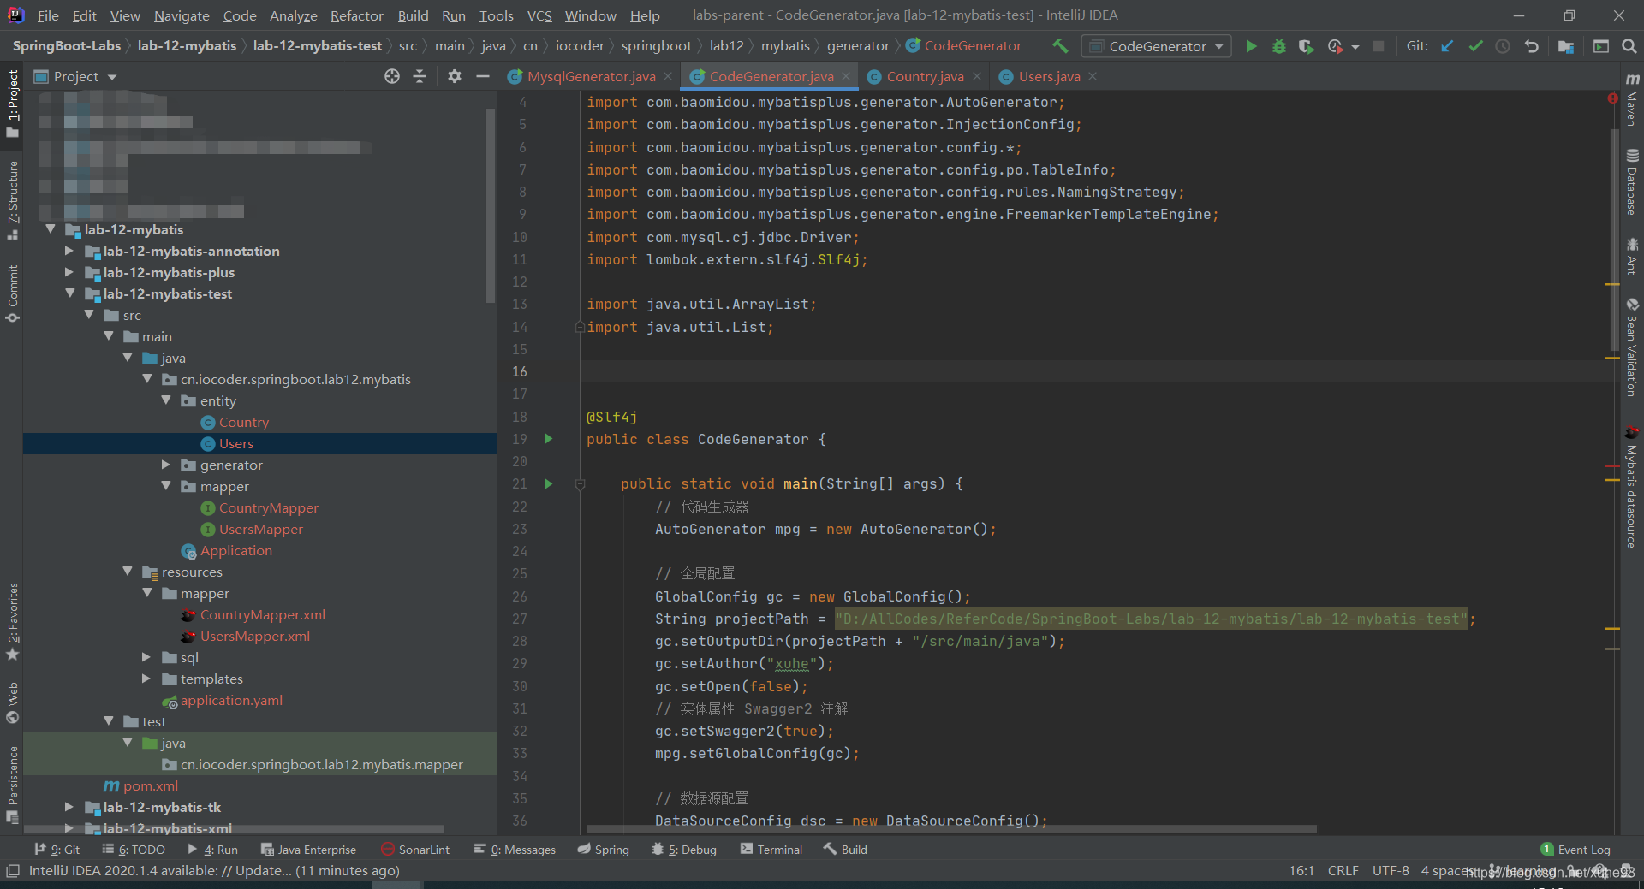Collapse the entity package
This screenshot has height=889, width=1644.
pos(166,400)
